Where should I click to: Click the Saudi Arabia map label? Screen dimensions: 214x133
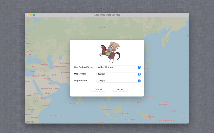pos(46,89)
